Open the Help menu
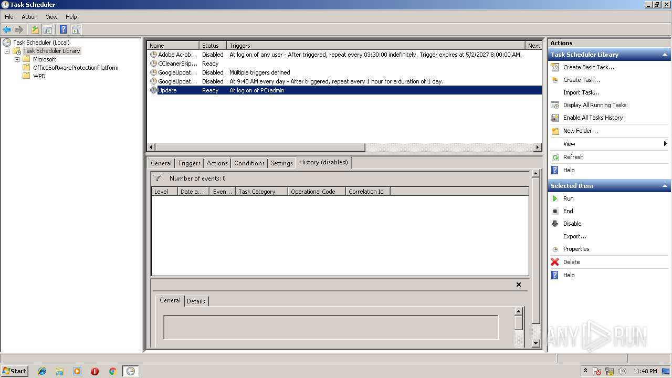Image resolution: width=672 pixels, height=378 pixels. [x=71, y=17]
